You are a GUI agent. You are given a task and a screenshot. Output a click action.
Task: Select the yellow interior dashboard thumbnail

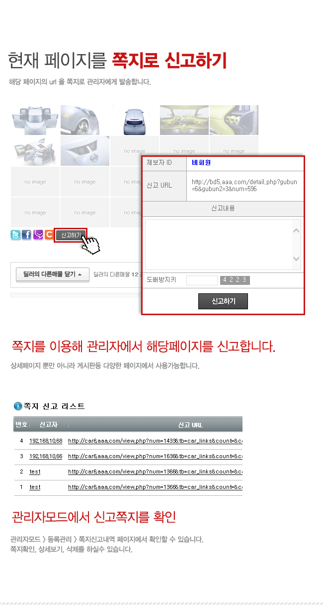point(184,120)
